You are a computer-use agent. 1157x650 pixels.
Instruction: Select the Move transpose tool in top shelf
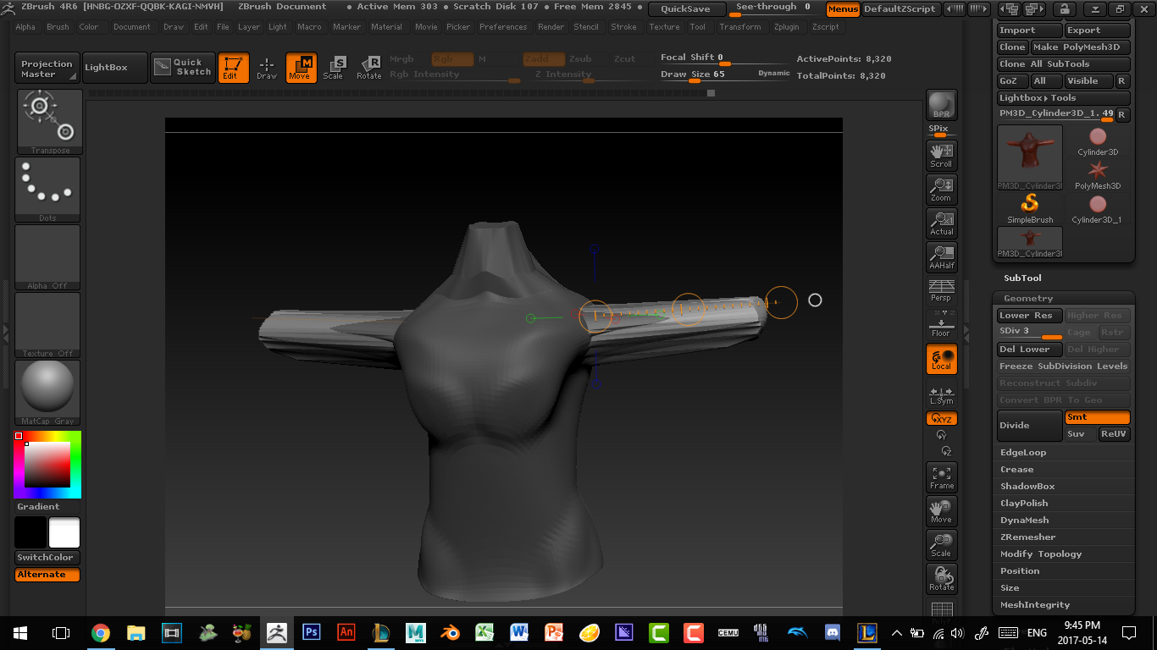[x=301, y=68]
